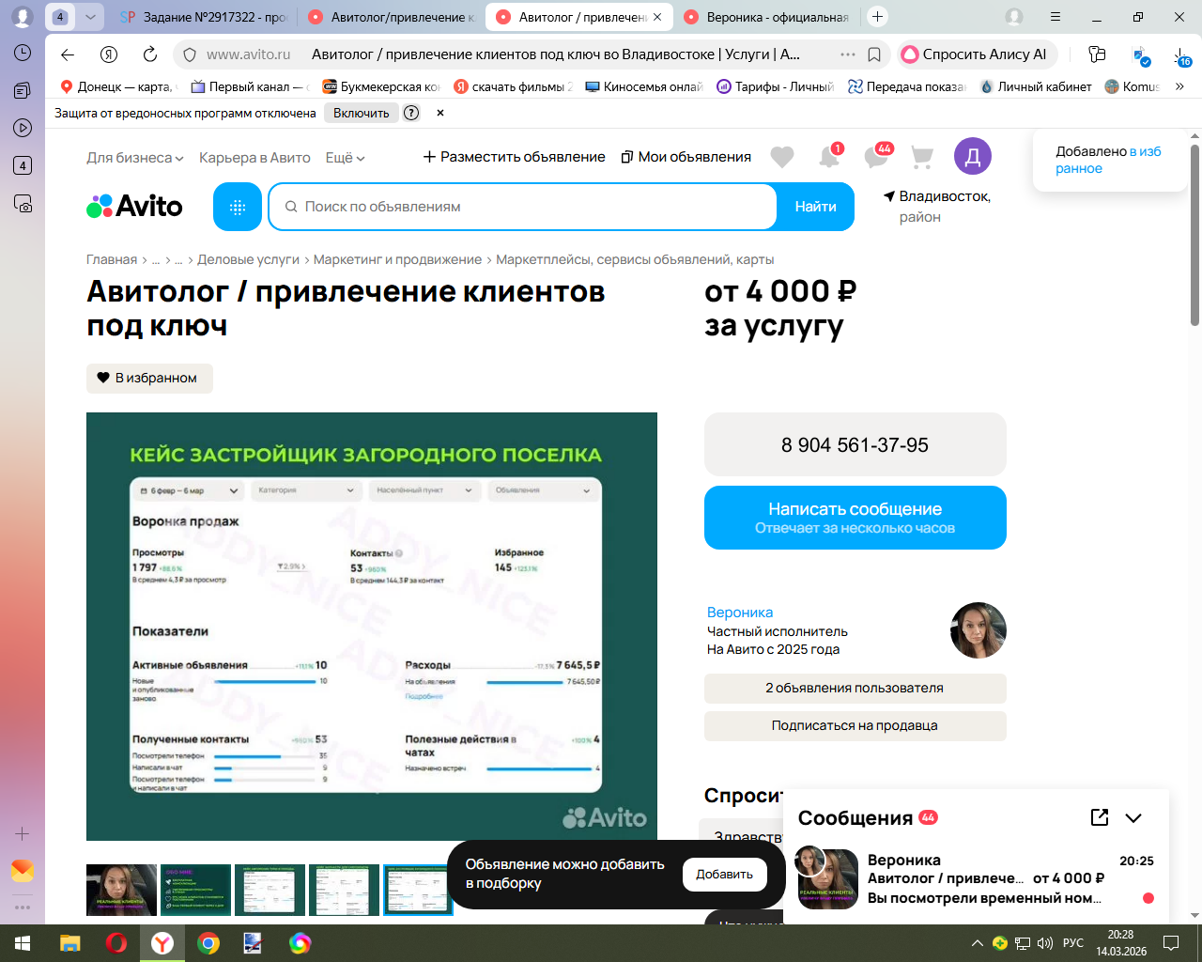Change location 'Владивосток, район'
This screenshot has width=1202, height=962.
937,207
